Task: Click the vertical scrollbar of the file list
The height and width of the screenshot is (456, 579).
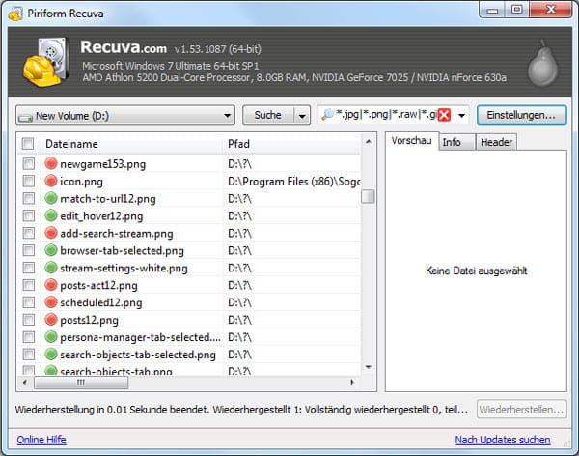Action: (368, 271)
